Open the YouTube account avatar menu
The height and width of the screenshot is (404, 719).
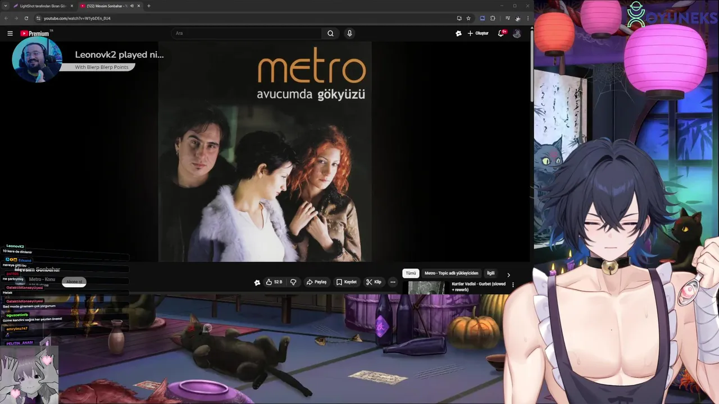[517, 33]
